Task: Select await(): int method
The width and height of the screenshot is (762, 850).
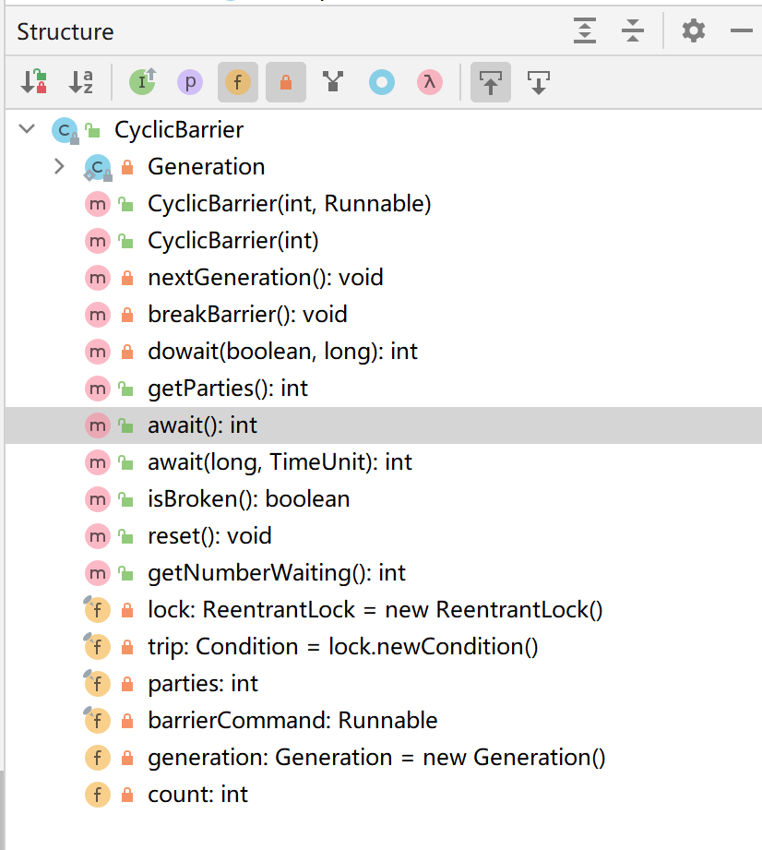Action: 383,425
